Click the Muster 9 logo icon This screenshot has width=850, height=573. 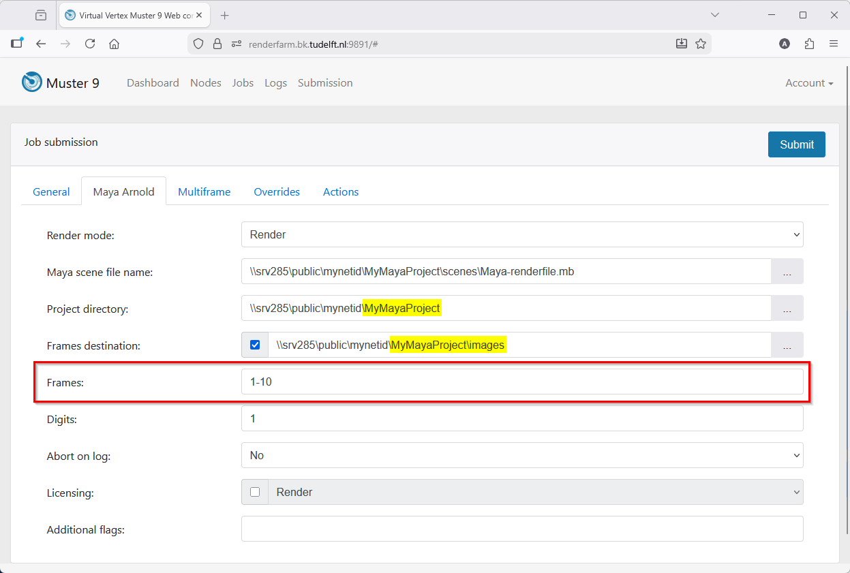32,82
